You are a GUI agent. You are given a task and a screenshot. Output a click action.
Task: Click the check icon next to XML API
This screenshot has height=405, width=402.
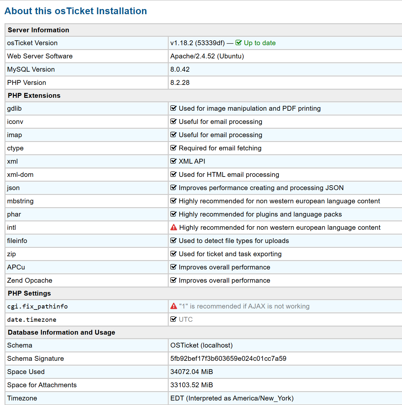click(x=173, y=161)
